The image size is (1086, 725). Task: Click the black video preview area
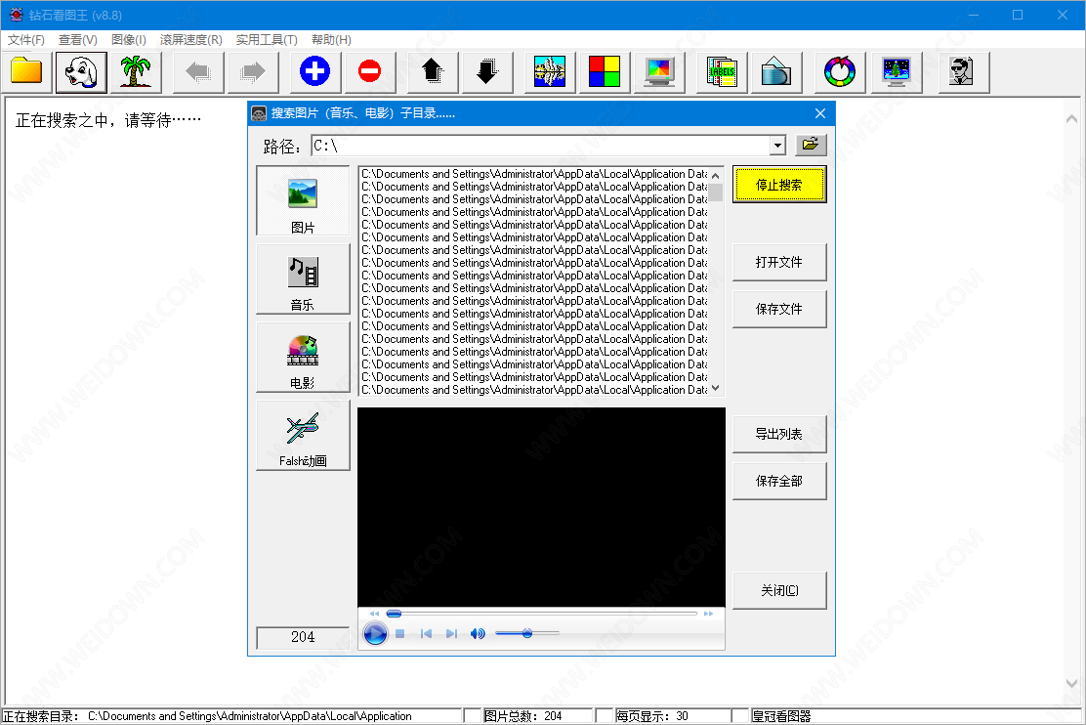coord(541,507)
